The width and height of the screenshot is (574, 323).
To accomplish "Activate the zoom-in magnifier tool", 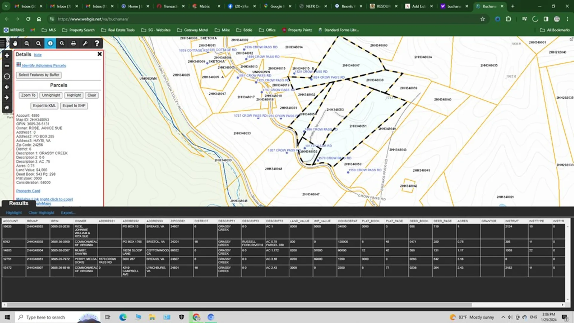I will pos(27,43).
